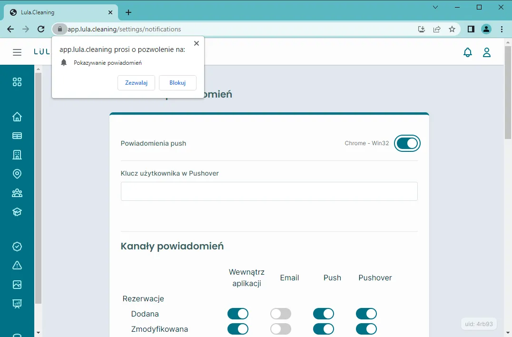Click the Zezwalaj button
The image size is (512, 337).
pos(136,82)
